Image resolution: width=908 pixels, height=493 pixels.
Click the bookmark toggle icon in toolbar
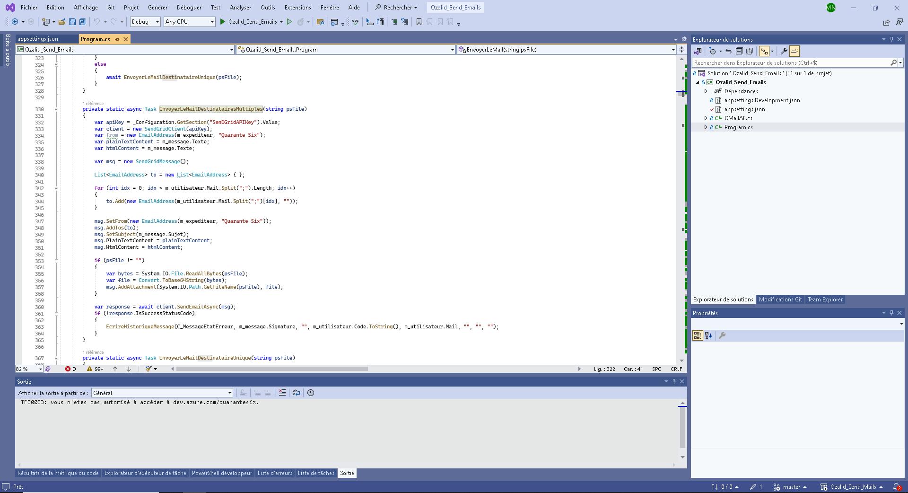pos(419,22)
